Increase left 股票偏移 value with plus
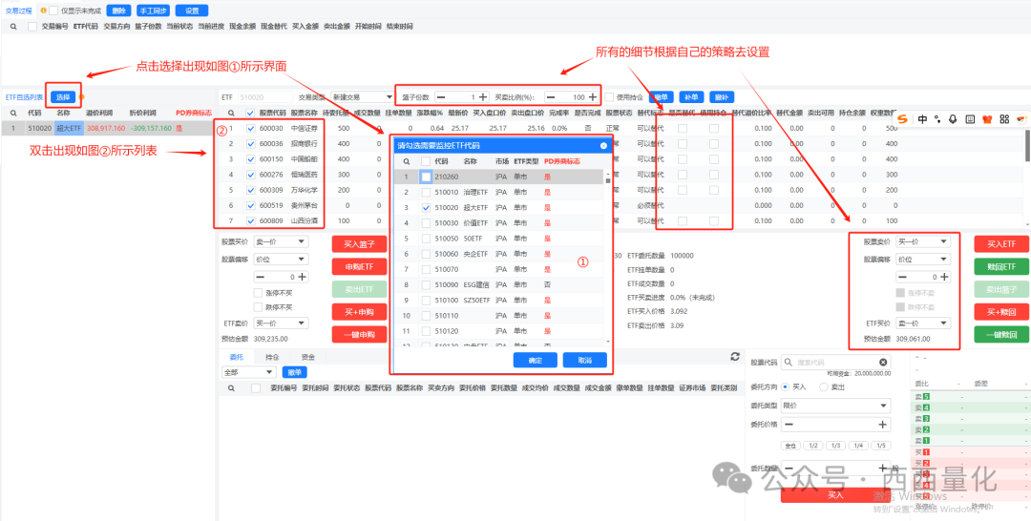 point(303,278)
